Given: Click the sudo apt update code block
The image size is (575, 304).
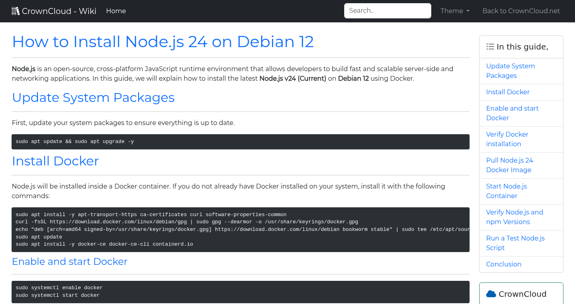Looking at the screenshot, I should tap(240, 142).
